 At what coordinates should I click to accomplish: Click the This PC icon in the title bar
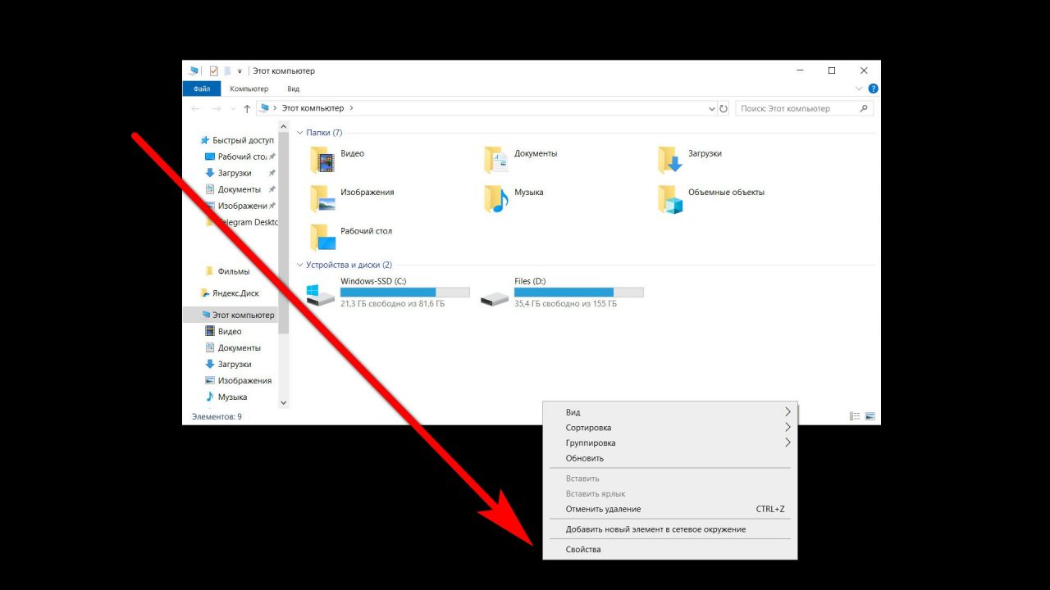point(194,71)
